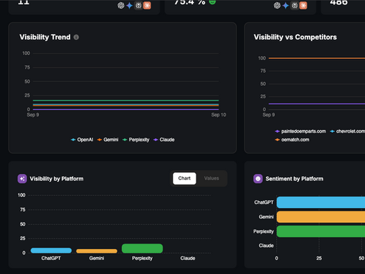This screenshot has height=274, width=365.
Task: Click the Gemini star icon in second card
Action: click(x=286, y=6)
